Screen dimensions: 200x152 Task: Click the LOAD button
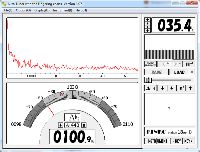pyautogui.click(x=179, y=72)
